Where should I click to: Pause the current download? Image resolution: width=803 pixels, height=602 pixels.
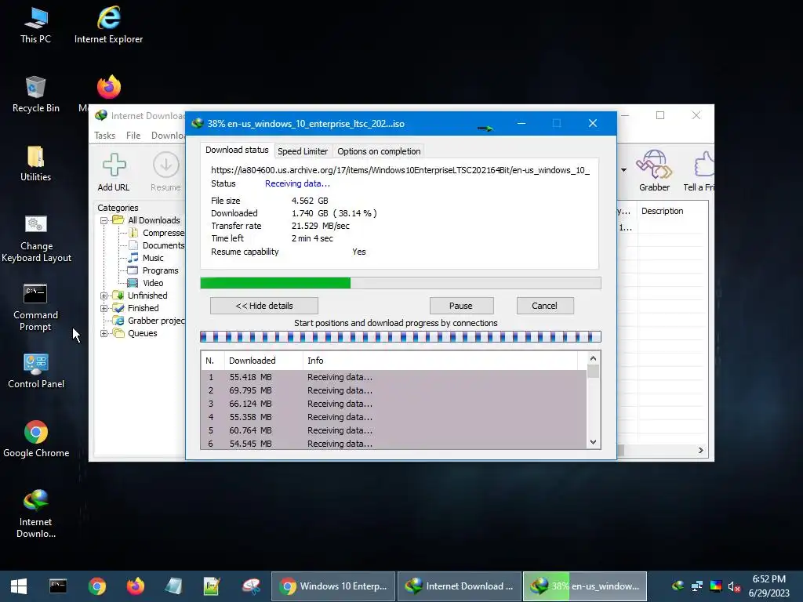coord(461,306)
